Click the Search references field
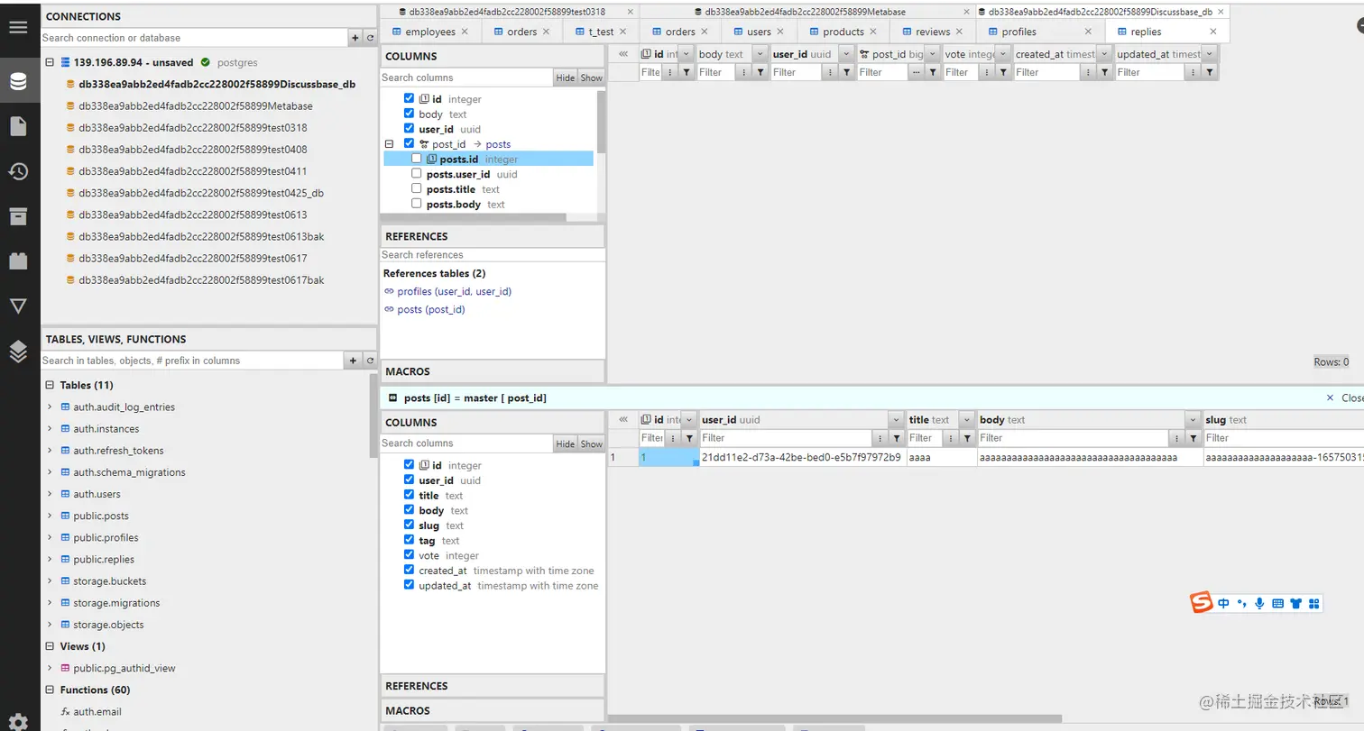 493,255
